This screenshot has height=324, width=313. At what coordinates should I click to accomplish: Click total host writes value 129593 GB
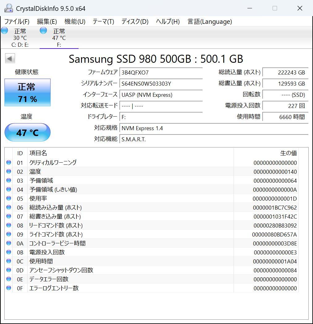[285, 84]
